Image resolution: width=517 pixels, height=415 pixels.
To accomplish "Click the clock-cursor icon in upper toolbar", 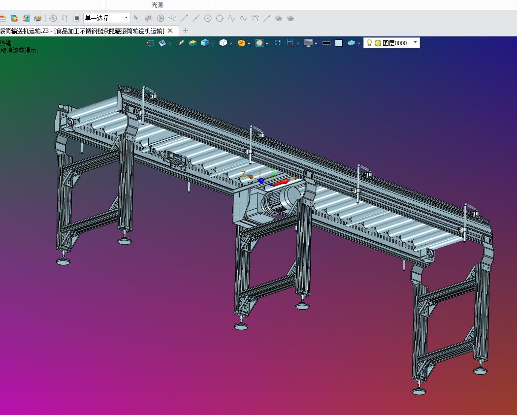I will pyautogui.click(x=53, y=18).
